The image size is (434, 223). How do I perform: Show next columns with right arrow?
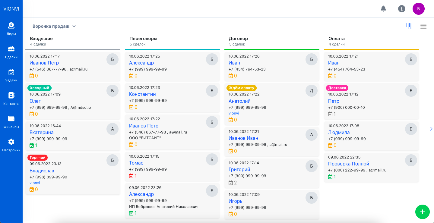[x=430, y=129]
